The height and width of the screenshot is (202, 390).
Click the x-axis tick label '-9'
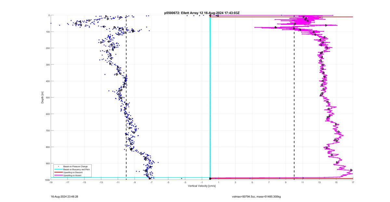click(135, 183)
